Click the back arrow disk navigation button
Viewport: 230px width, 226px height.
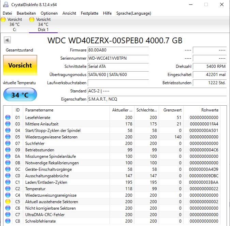7,40
